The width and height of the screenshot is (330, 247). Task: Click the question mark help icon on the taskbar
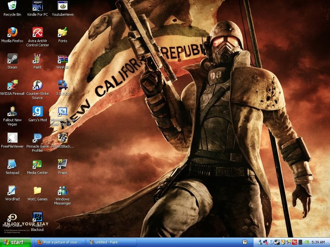[245, 242]
